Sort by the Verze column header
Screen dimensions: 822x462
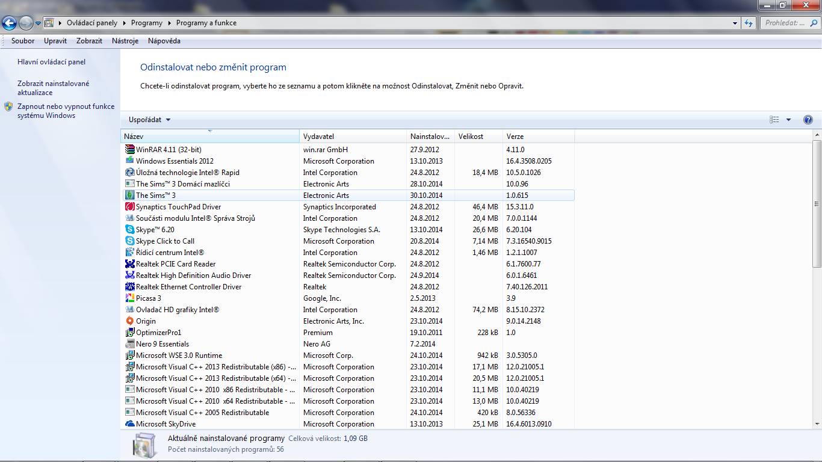click(539, 137)
